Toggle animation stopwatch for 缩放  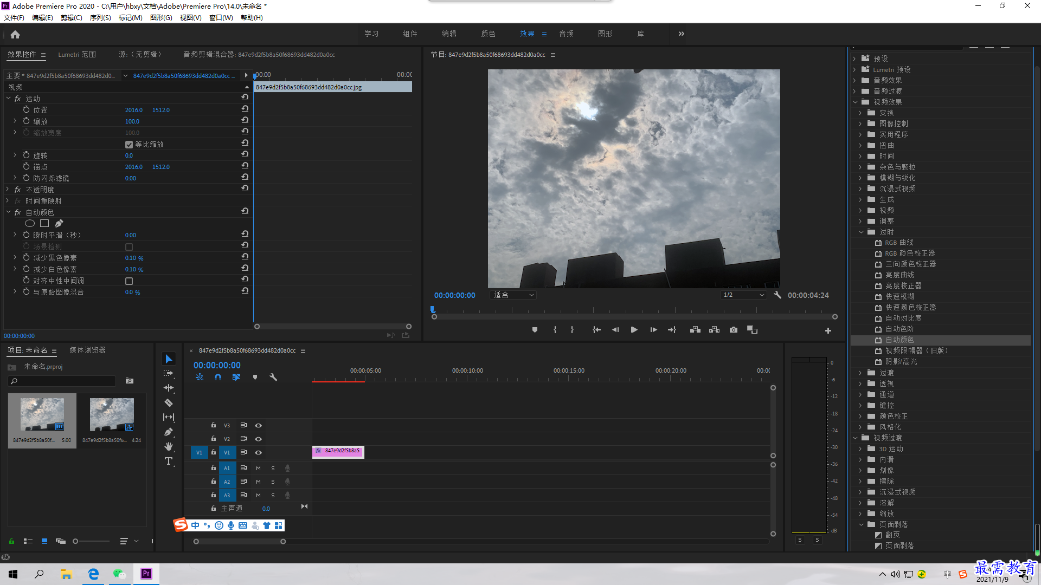click(26, 121)
